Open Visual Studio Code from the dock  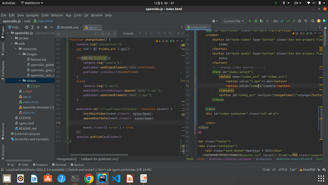coord(116,178)
